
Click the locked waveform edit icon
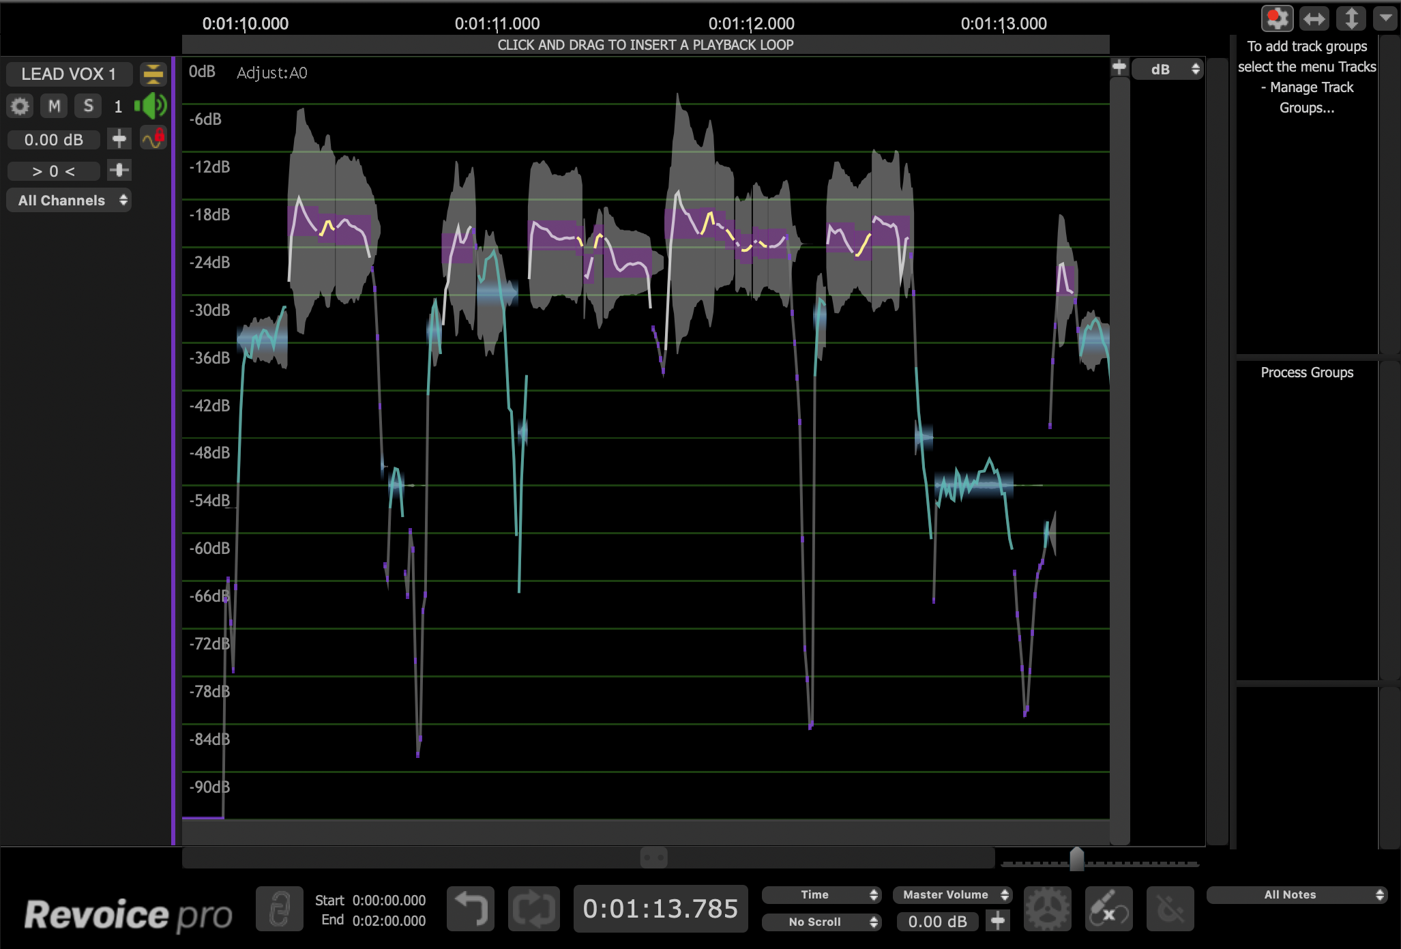153,138
